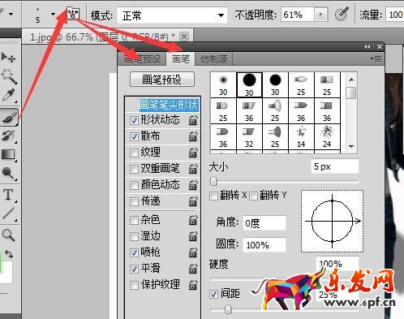Uncheck 间距 checkbox

tap(214, 294)
